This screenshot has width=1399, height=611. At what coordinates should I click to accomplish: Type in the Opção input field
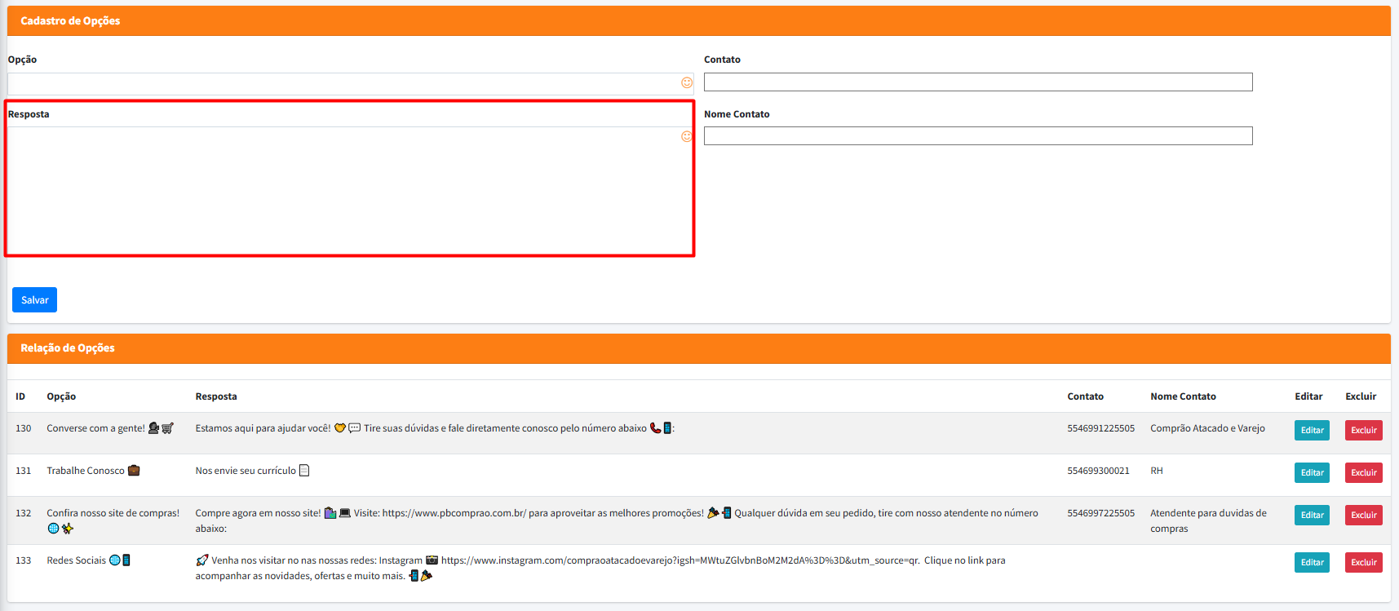click(x=343, y=83)
